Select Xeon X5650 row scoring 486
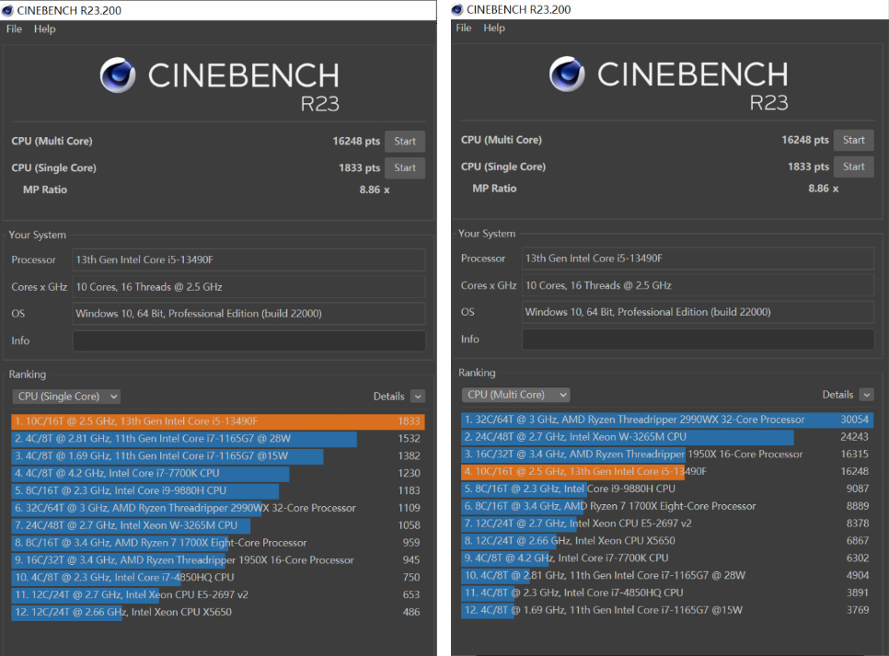 pyautogui.click(x=218, y=612)
